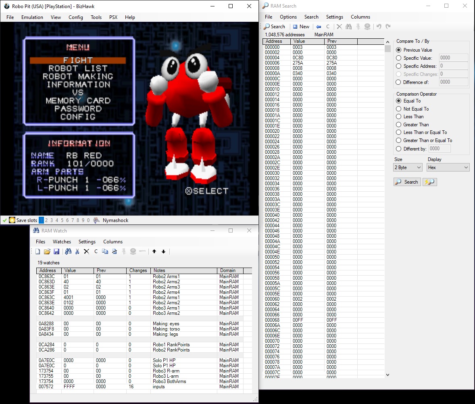Screen dimensions: 475x404
Task: Click the Specific Address input field
Action: [454, 66]
